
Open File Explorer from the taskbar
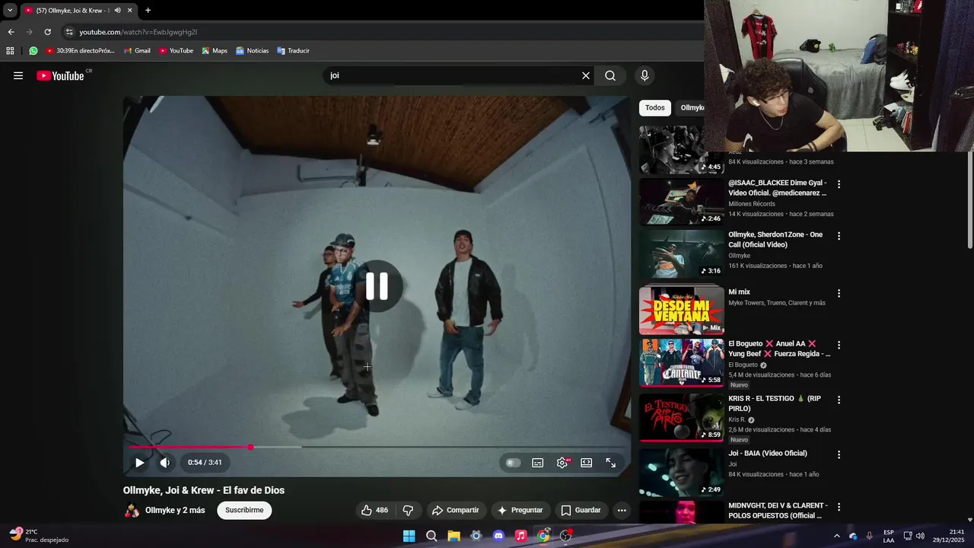(454, 536)
